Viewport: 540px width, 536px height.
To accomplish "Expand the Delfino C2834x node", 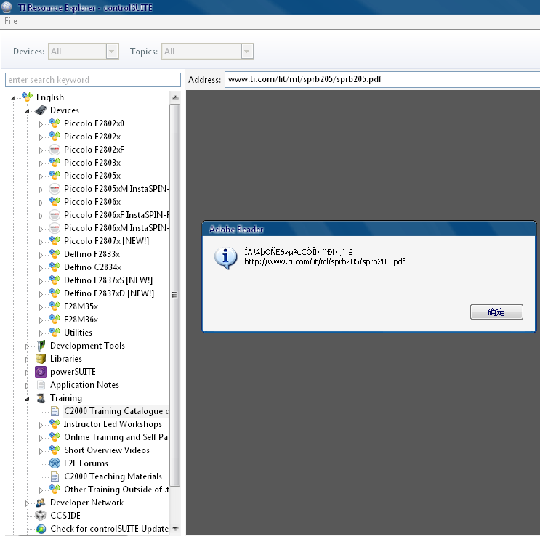I will (41, 268).
